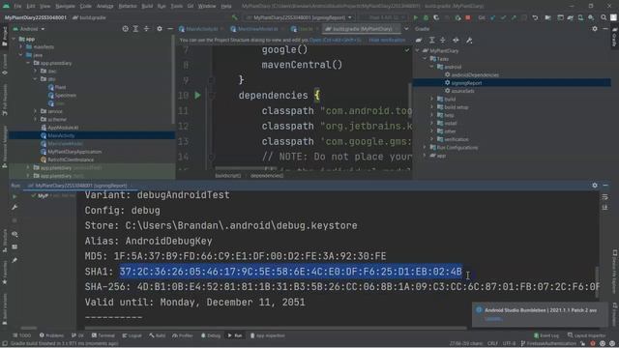Expand the help tasks group in Gradle
The width and height of the screenshot is (619, 348).
432,115
